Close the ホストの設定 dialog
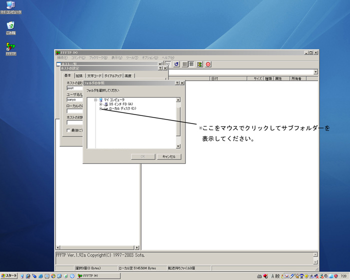Screen dimensions: 350x280 (x=165, y=68)
